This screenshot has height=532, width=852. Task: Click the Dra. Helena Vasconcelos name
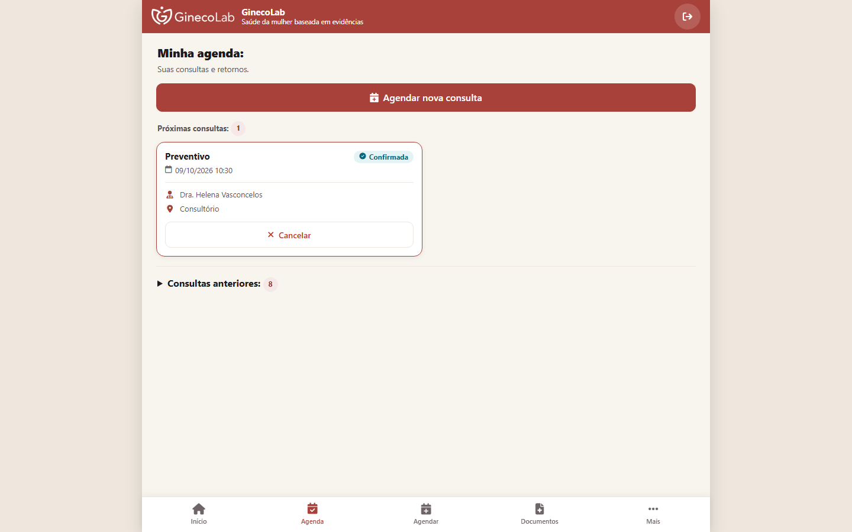pyautogui.click(x=221, y=194)
